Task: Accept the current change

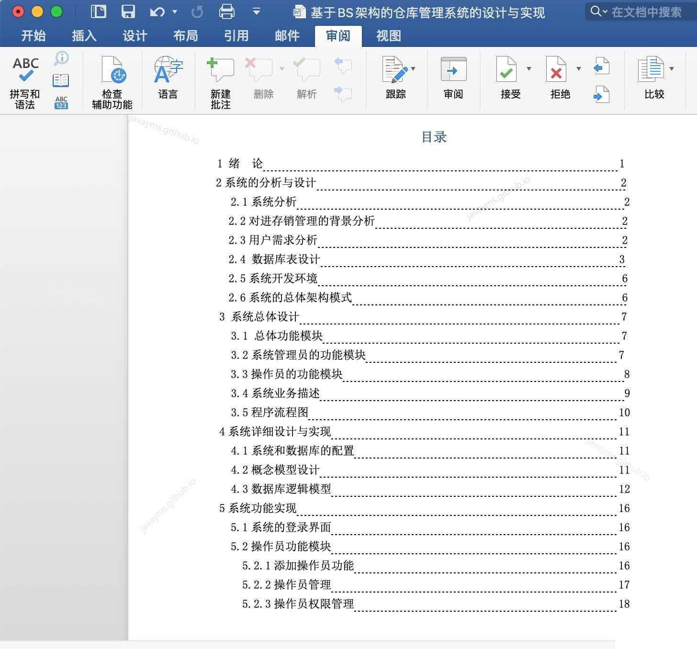Action: (510, 78)
